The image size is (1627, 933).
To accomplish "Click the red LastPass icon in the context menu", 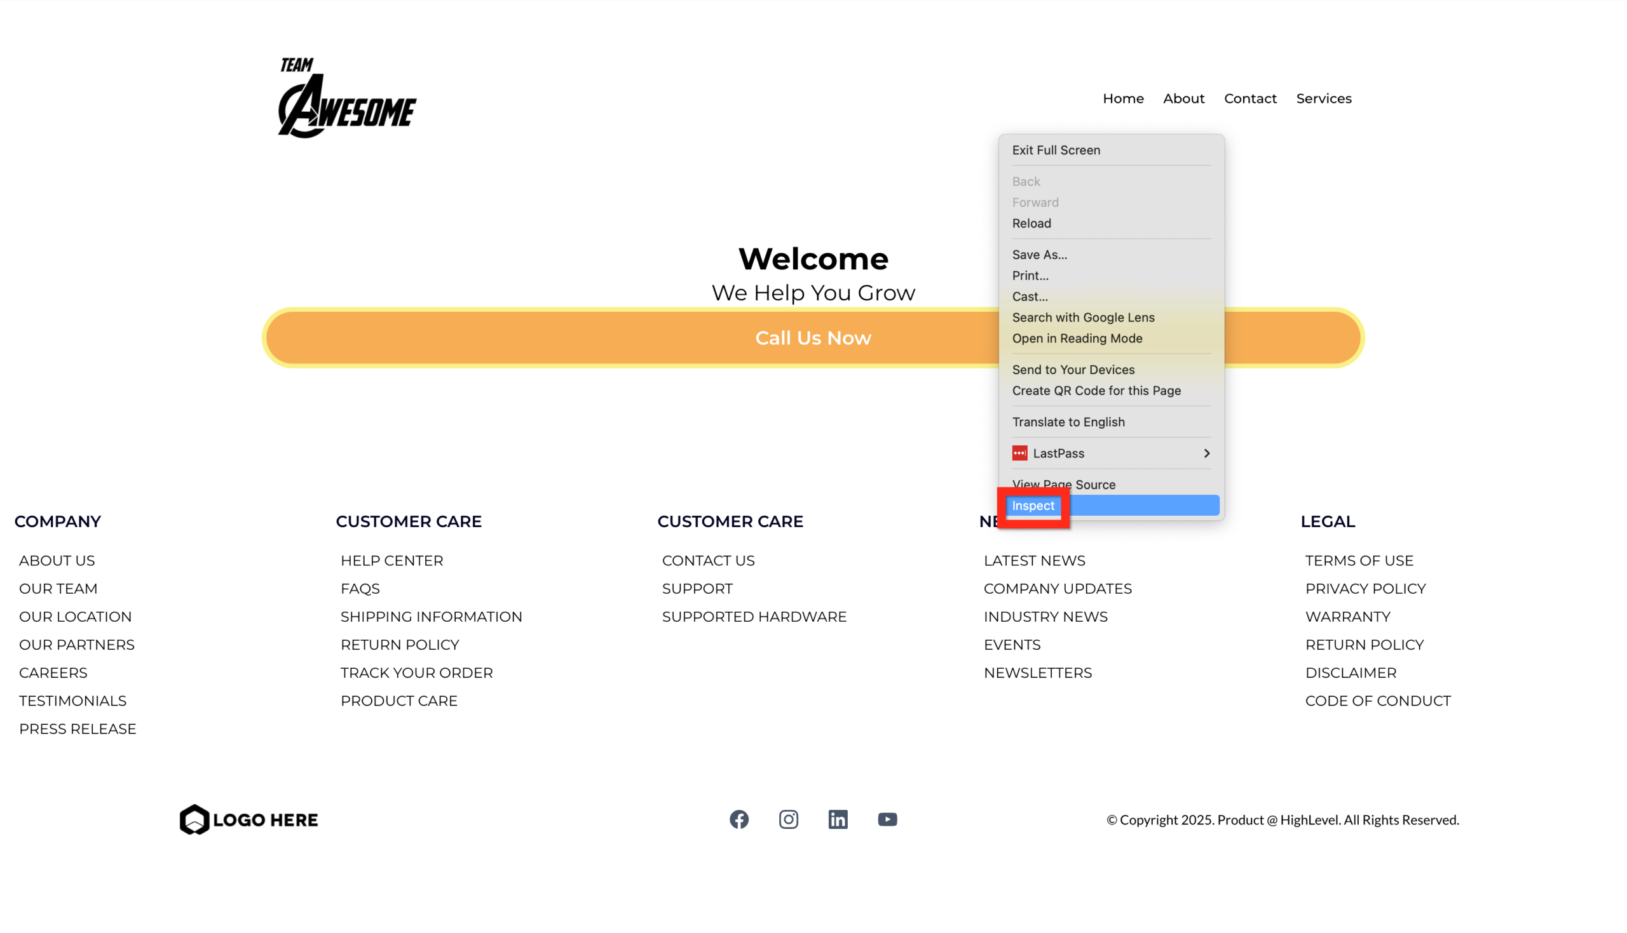I will (x=1020, y=453).
